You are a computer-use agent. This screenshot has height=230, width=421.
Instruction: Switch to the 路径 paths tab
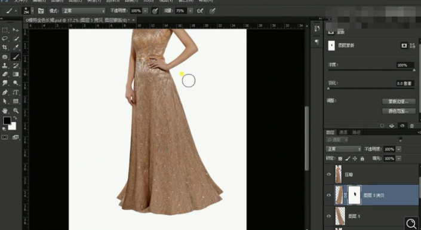[x=357, y=132]
